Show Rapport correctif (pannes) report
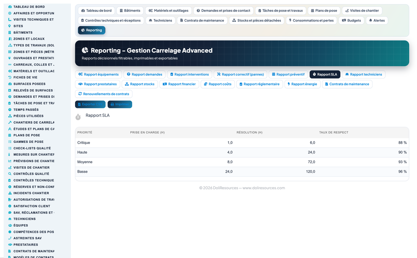The width and height of the screenshot is (417, 258). point(240,74)
